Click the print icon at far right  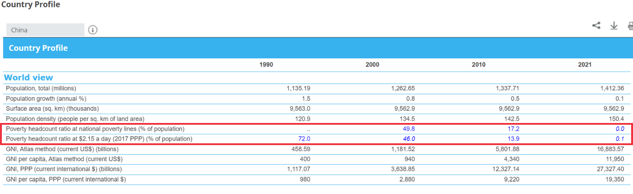630,26
